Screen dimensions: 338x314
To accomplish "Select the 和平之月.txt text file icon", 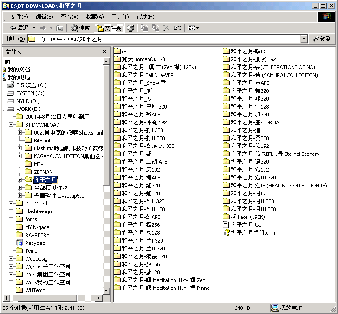I will [x=226, y=225].
